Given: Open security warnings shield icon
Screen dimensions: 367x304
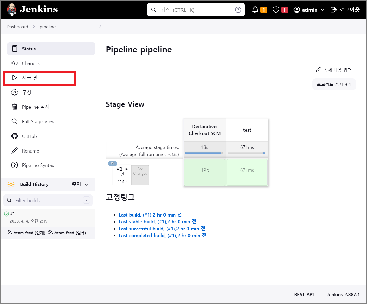Looking at the screenshot, I should click(x=276, y=10).
